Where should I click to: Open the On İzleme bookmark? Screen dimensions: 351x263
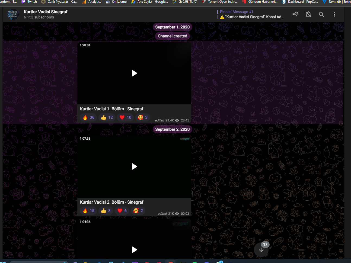[116, 2]
